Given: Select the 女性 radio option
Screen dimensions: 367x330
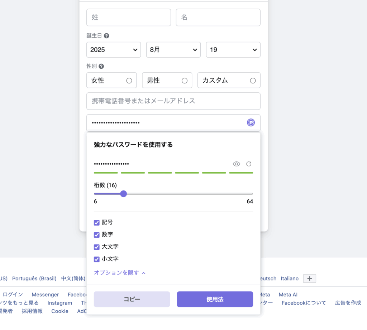Looking at the screenshot, I should pos(129,81).
